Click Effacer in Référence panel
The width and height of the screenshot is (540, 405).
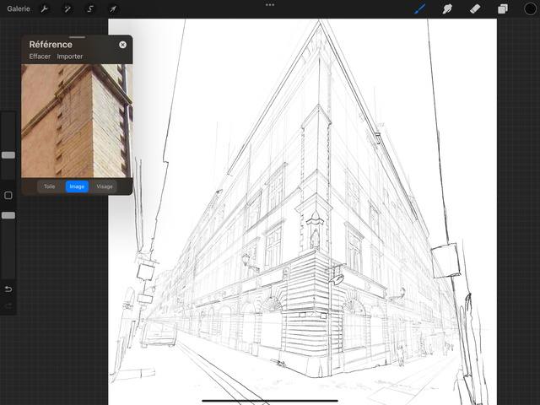click(x=40, y=57)
